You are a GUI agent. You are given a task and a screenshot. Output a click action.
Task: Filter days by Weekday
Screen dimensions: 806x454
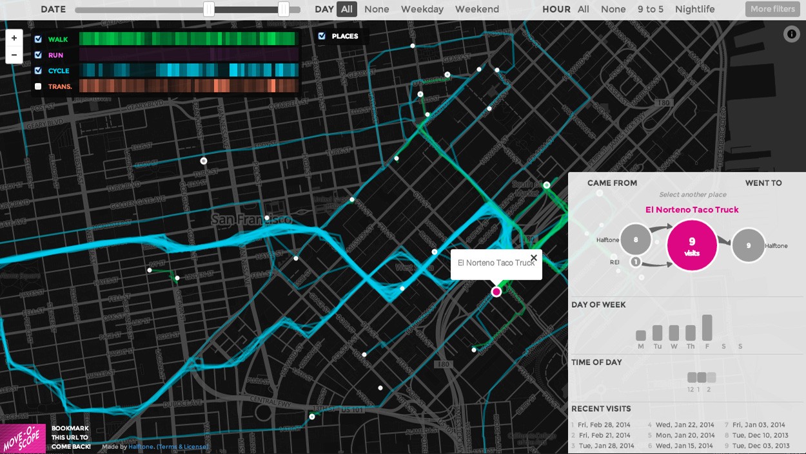(422, 9)
